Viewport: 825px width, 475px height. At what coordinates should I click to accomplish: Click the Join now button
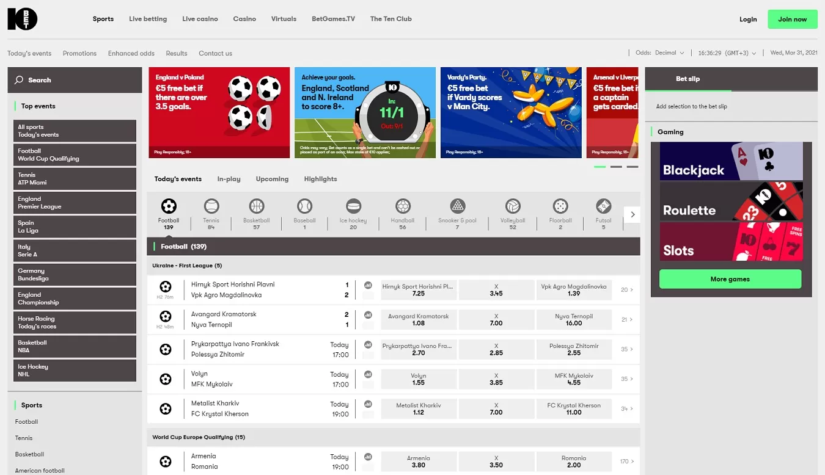coord(792,20)
